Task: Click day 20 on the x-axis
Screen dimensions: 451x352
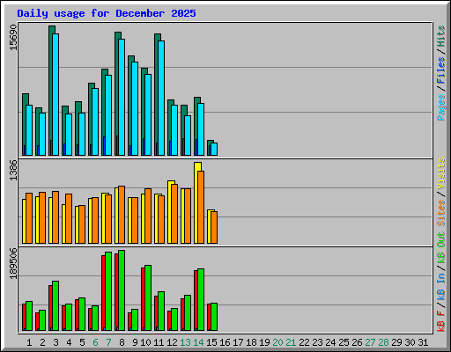Action: (x=277, y=342)
